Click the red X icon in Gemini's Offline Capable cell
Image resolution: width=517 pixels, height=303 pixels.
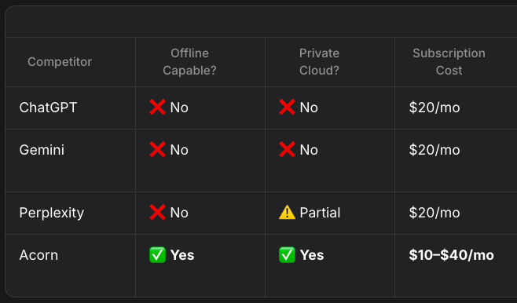[x=157, y=149]
